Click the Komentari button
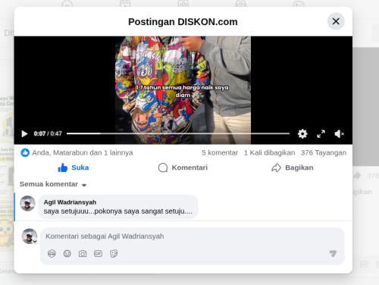The image size is (379, 285). point(183,168)
